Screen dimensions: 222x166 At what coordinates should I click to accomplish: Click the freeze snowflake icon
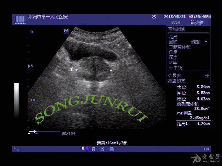pyautogui.click(x=154, y=17)
